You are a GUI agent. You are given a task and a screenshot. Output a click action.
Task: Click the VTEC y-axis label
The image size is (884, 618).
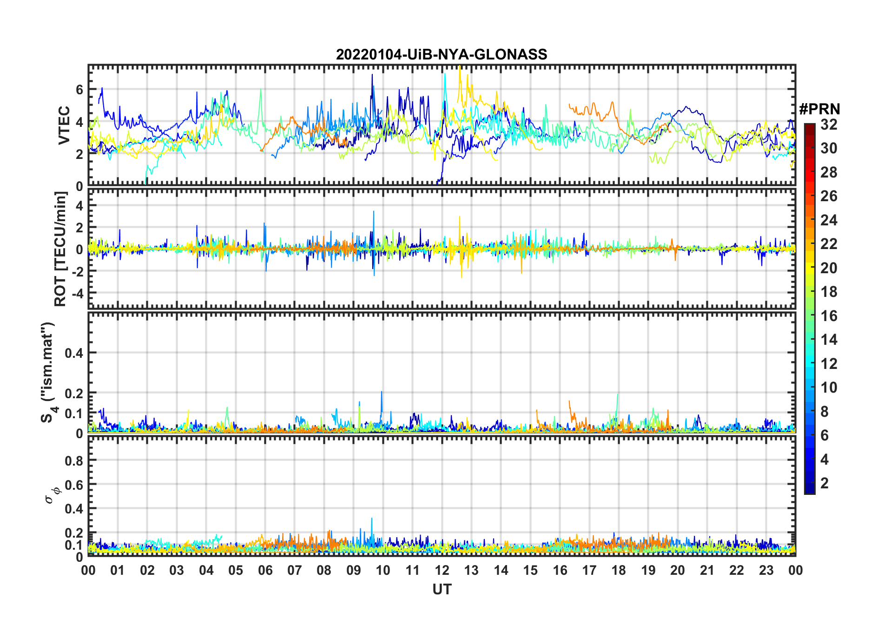(64, 125)
